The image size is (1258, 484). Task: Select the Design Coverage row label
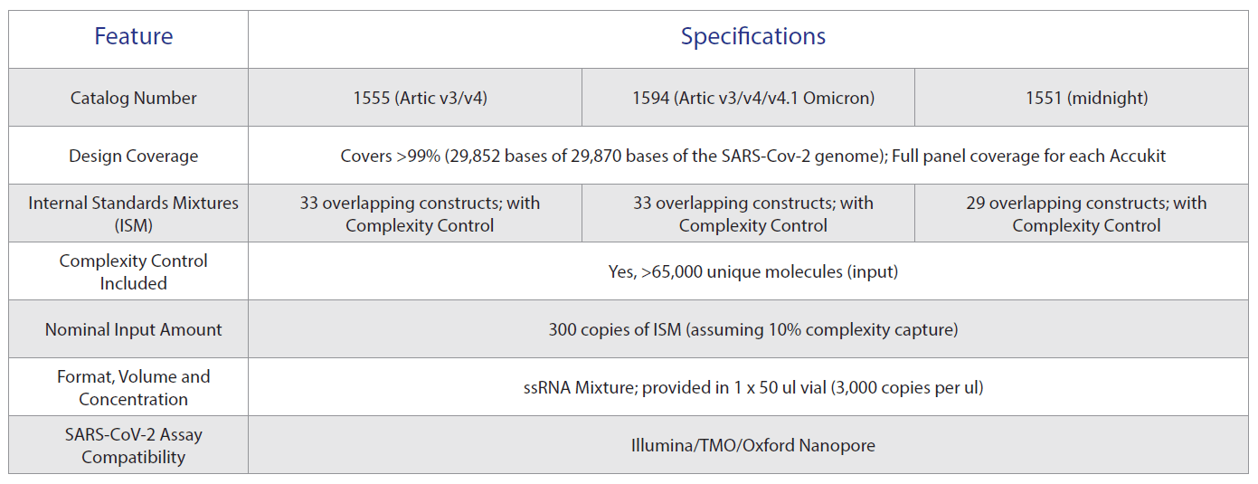[x=134, y=156]
